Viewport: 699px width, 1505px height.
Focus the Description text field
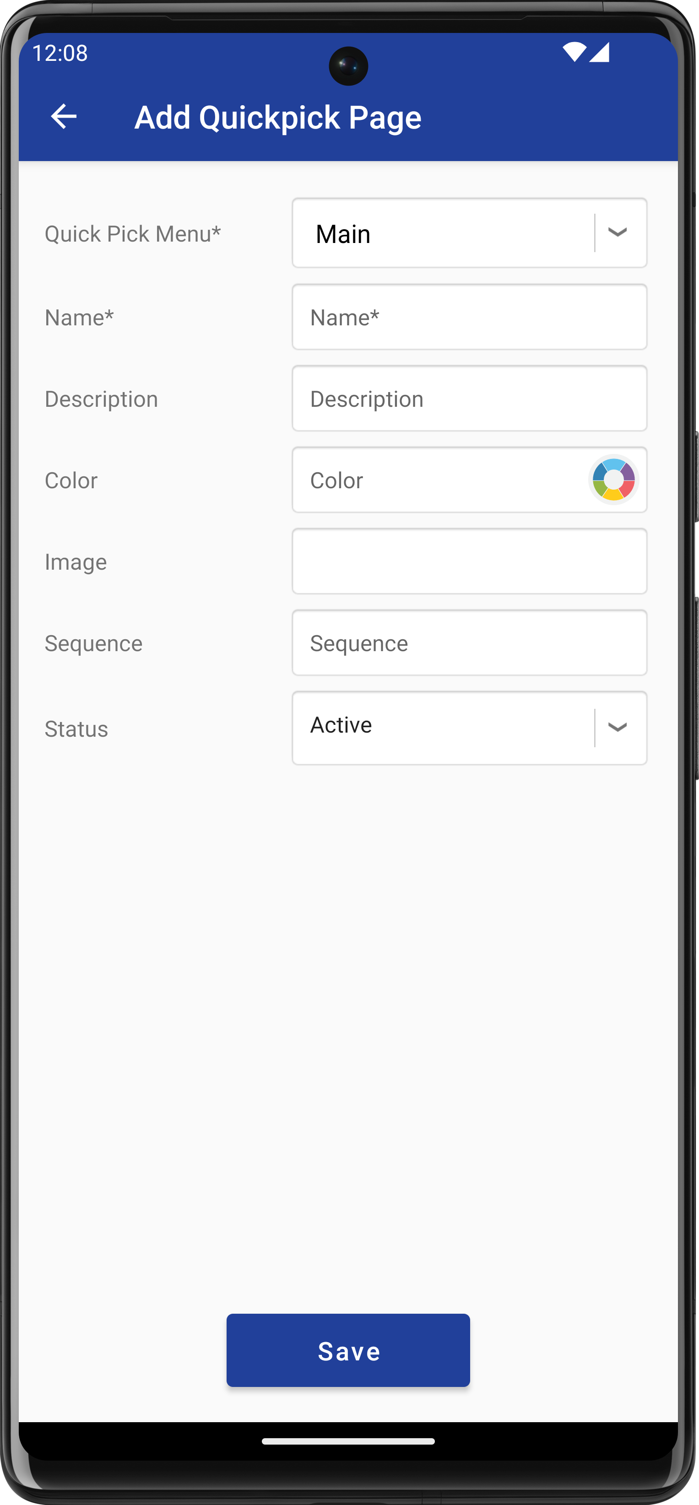click(x=469, y=399)
